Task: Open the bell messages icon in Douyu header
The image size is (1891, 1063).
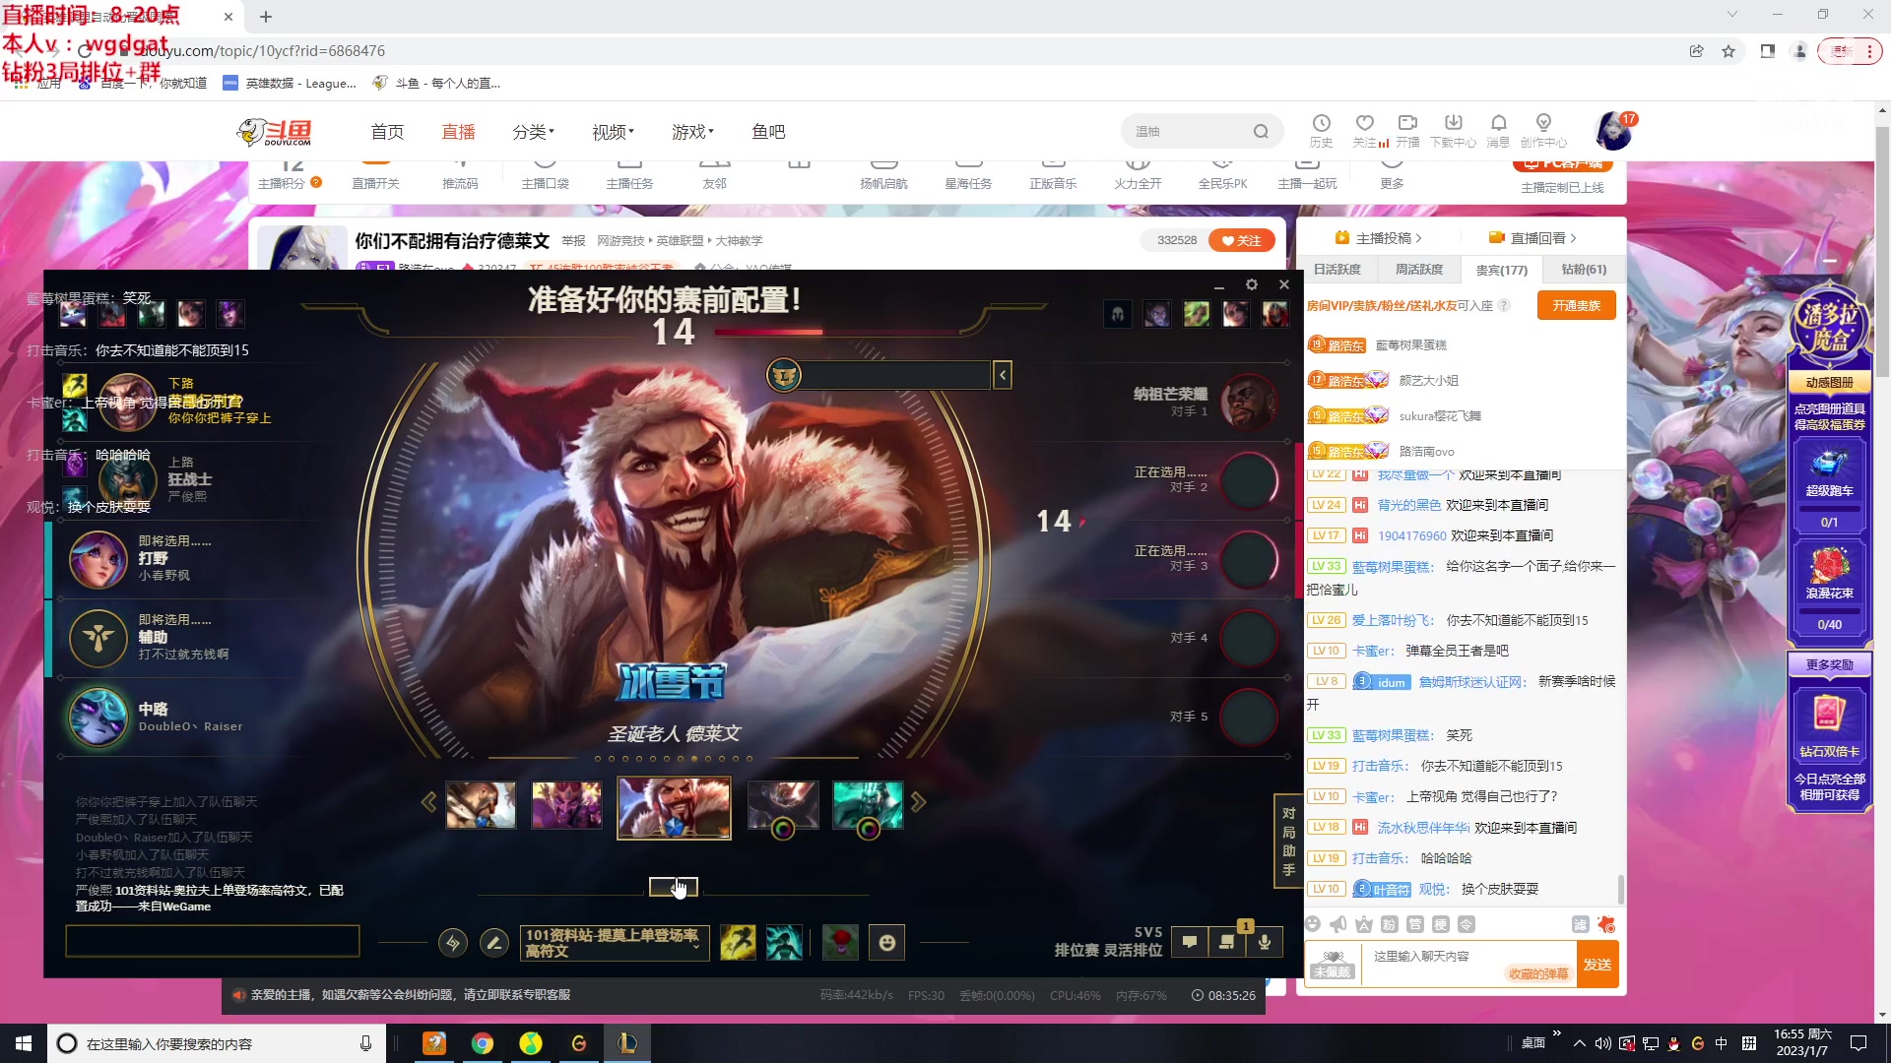Action: [1498, 124]
